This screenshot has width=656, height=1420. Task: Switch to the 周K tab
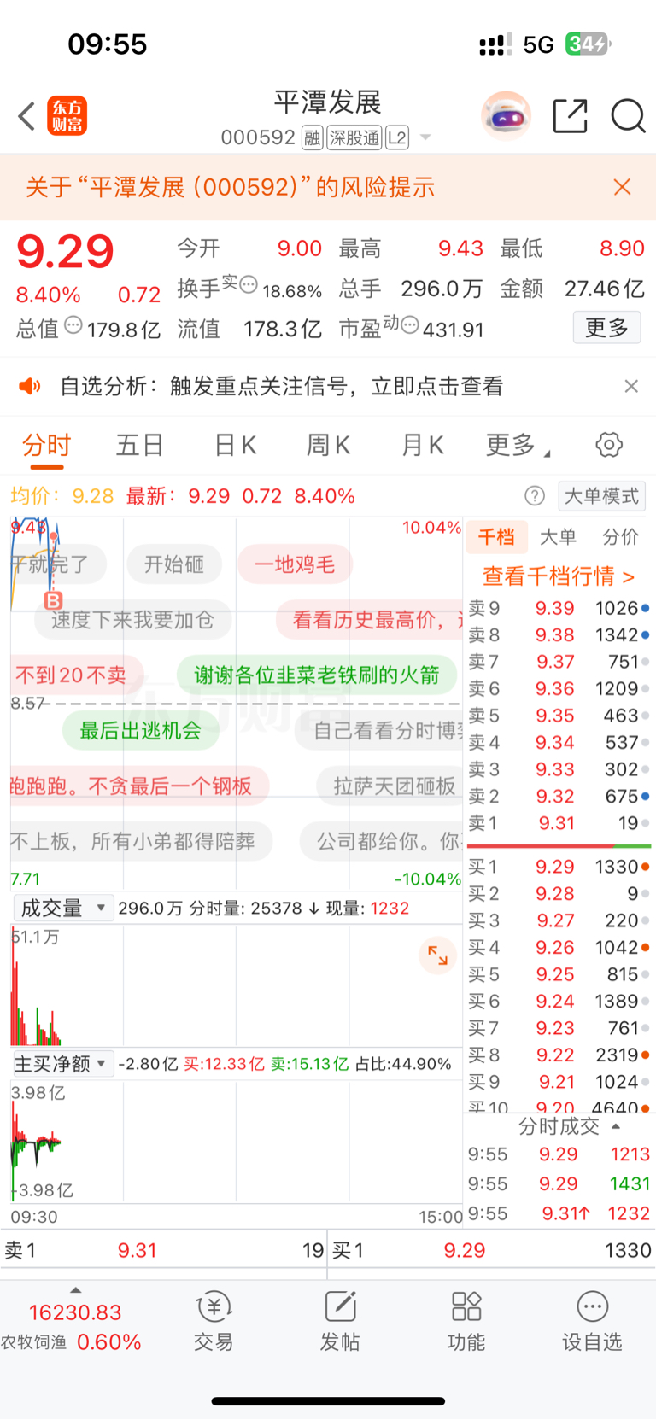pos(329,445)
